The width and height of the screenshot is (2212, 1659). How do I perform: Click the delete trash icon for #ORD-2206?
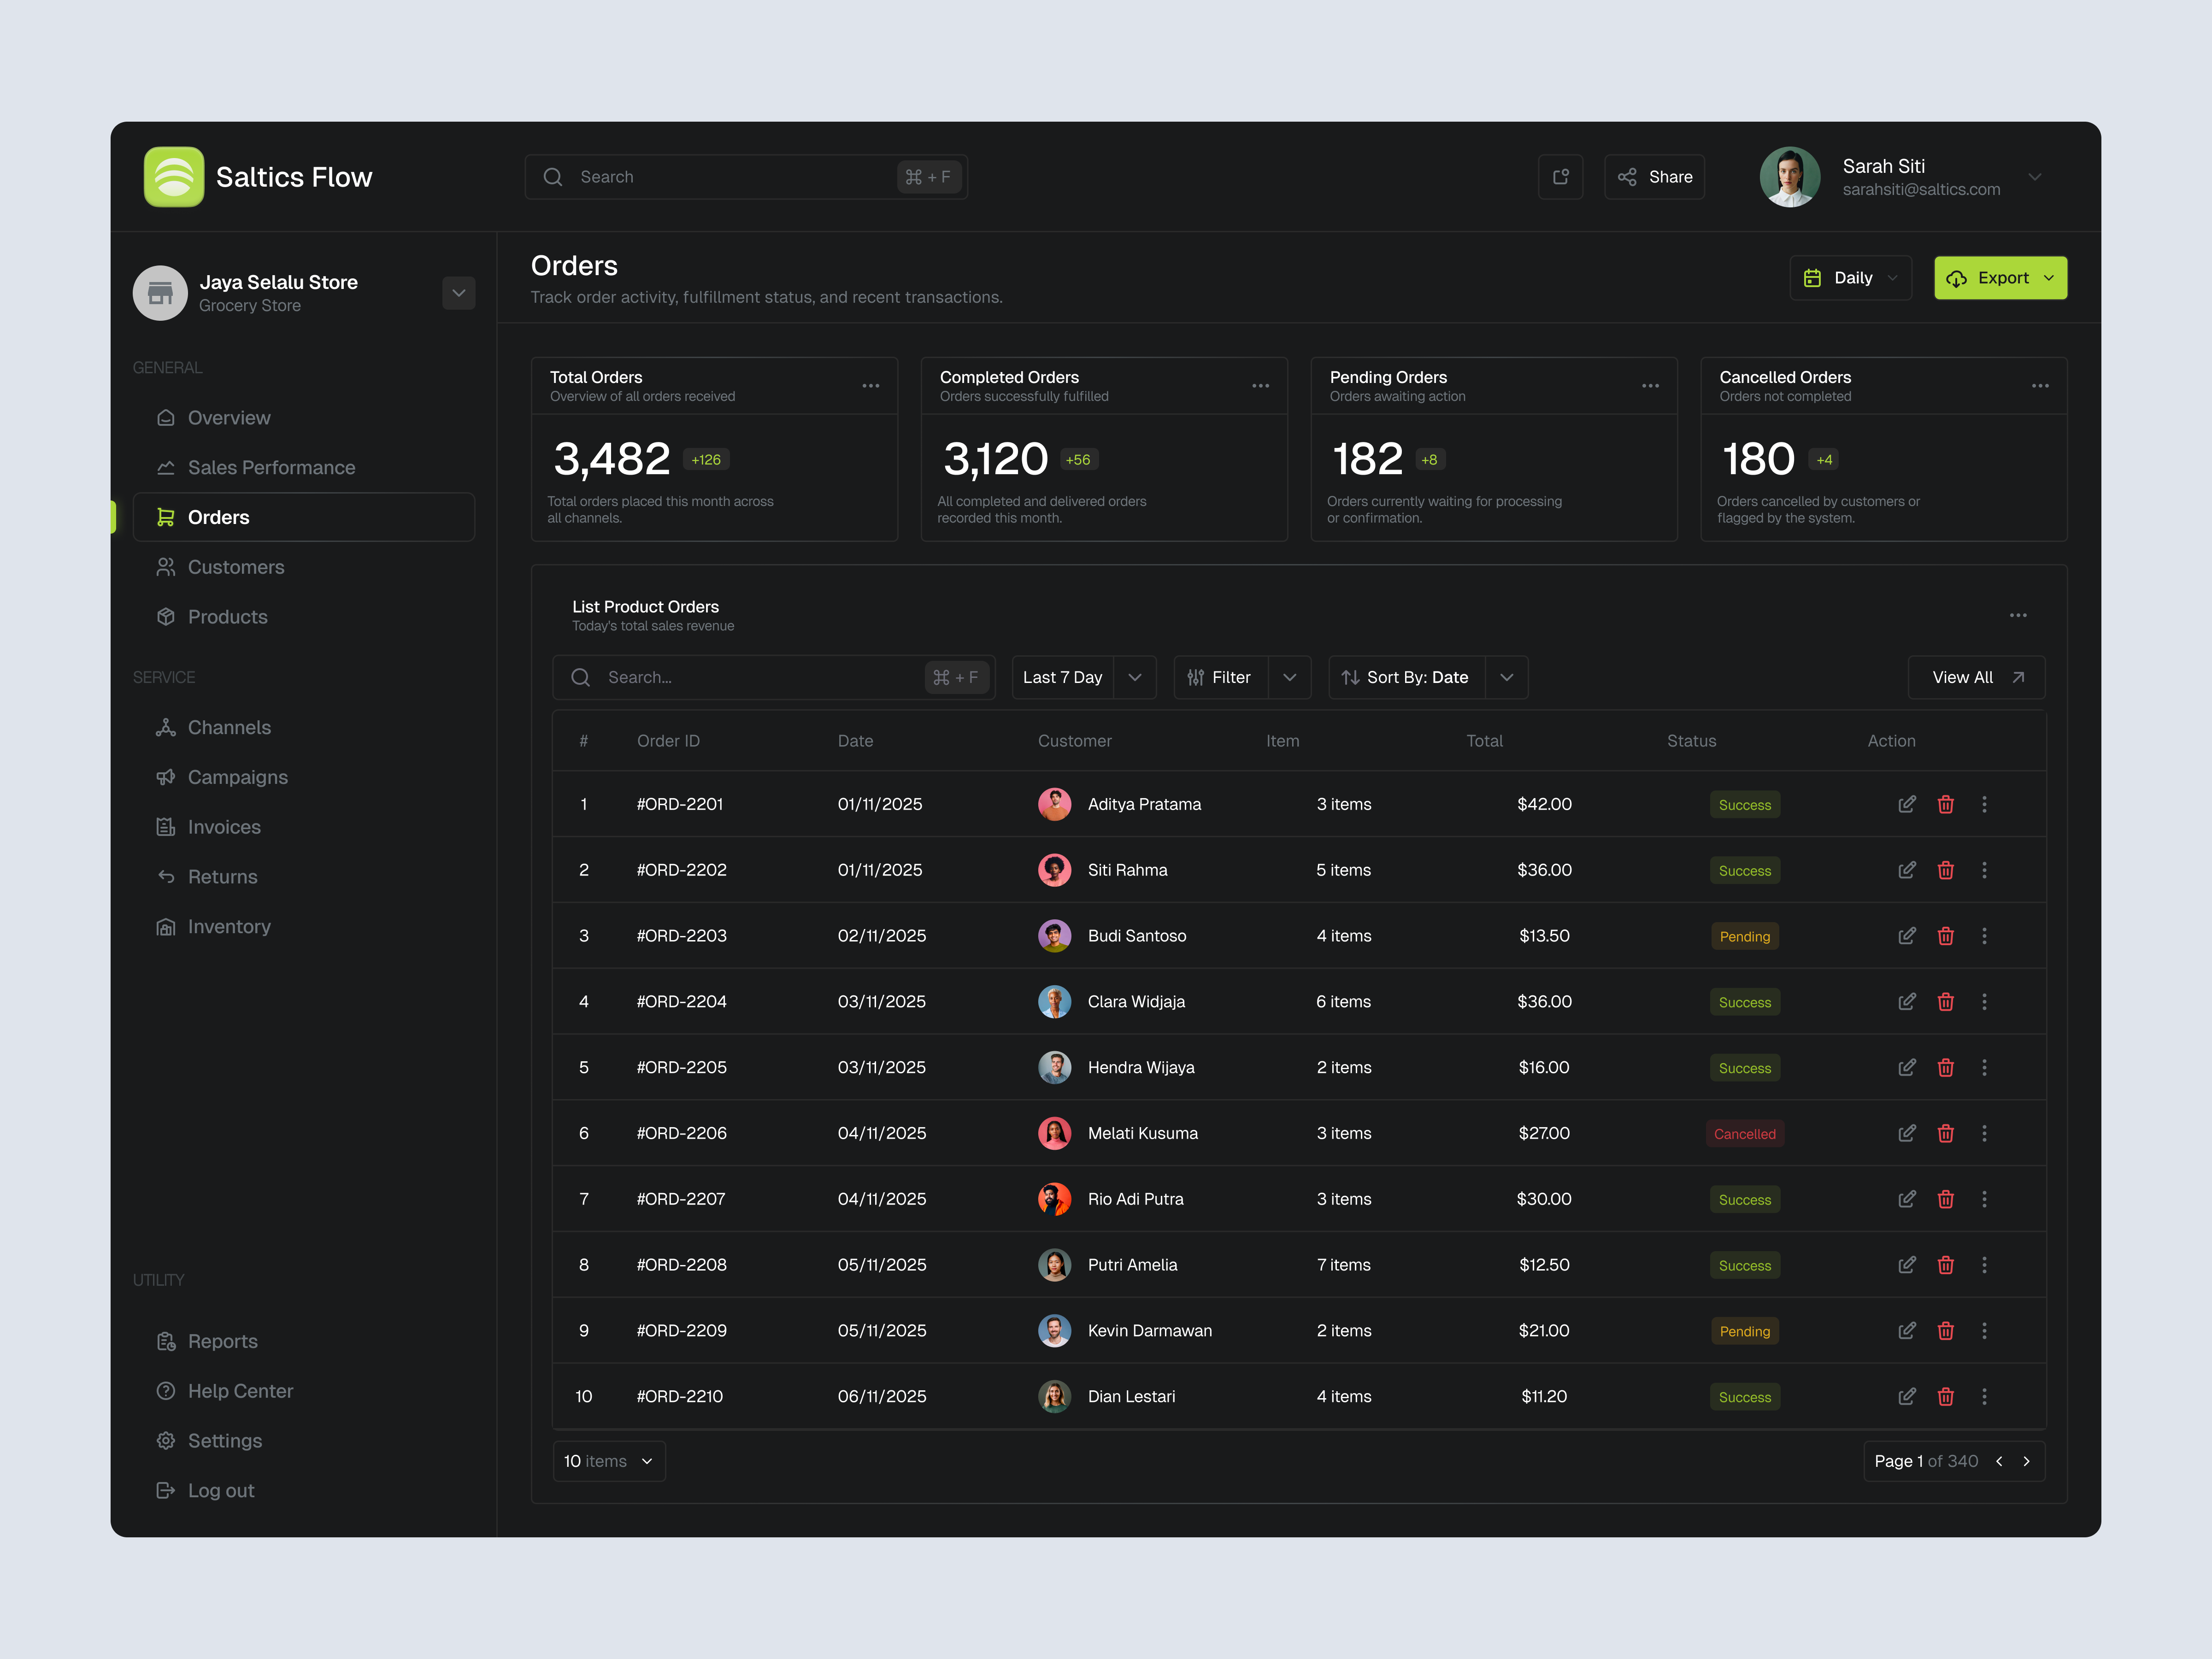click(x=1946, y=1133)
